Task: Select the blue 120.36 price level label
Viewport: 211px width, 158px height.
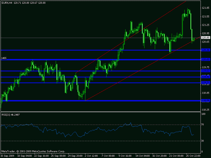Action: tap(206, 50)
